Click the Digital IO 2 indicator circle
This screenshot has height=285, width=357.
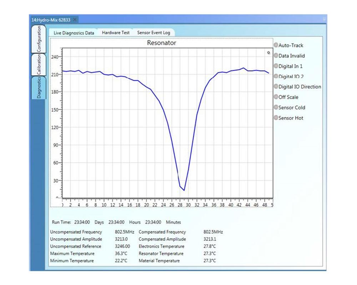(276, 76)
